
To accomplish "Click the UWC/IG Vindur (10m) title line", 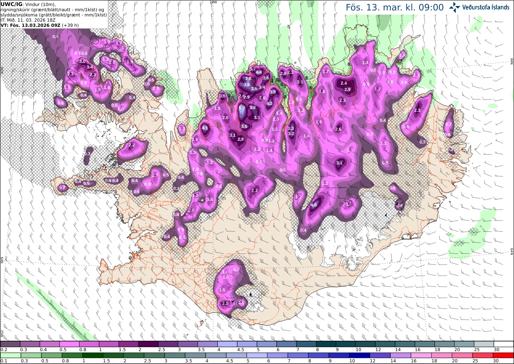I will coord(29,4).
